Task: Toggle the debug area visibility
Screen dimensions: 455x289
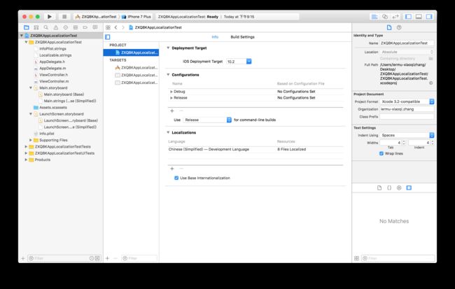Action: point(419,17)
